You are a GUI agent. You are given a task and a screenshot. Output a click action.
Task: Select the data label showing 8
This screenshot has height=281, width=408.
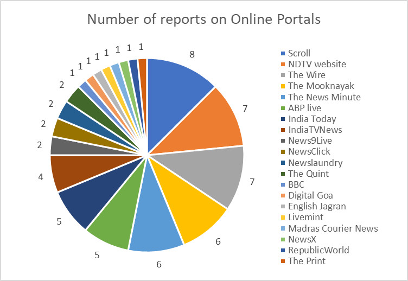pyautogui.click(x=192, y=54)
